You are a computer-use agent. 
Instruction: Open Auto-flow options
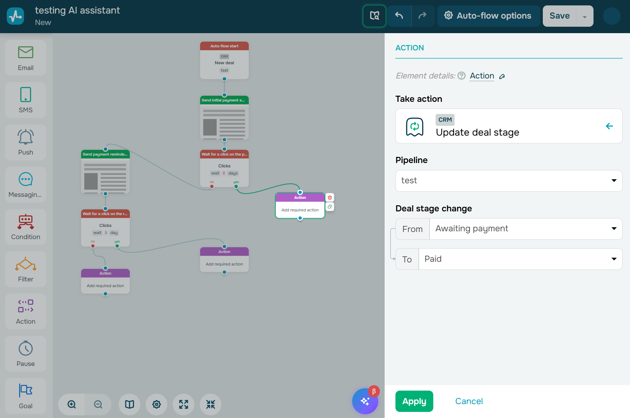pyautogui.click(x=488, y=16)
